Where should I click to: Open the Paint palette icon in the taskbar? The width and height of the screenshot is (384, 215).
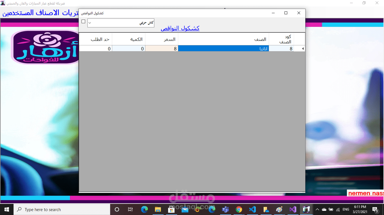click(x=279, y=209)
